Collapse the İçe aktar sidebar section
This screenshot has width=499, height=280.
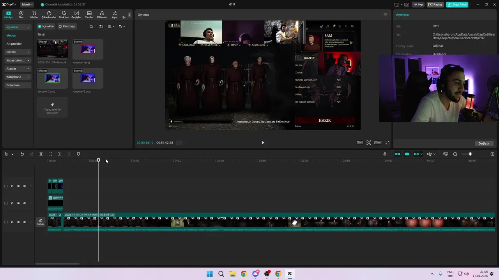coord(18,27)
